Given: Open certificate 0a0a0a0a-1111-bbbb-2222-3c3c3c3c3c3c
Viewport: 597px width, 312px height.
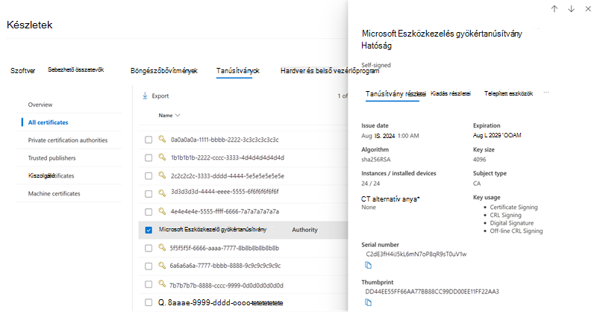Looking at the screenshot, I should pyautogui.click(x=225, y=140).
